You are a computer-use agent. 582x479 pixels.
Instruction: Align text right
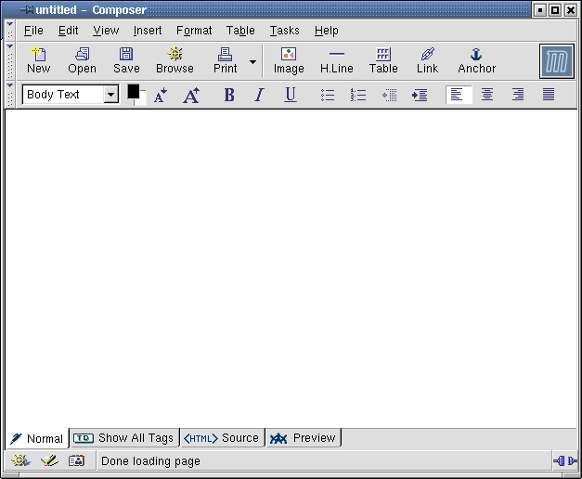518,95
